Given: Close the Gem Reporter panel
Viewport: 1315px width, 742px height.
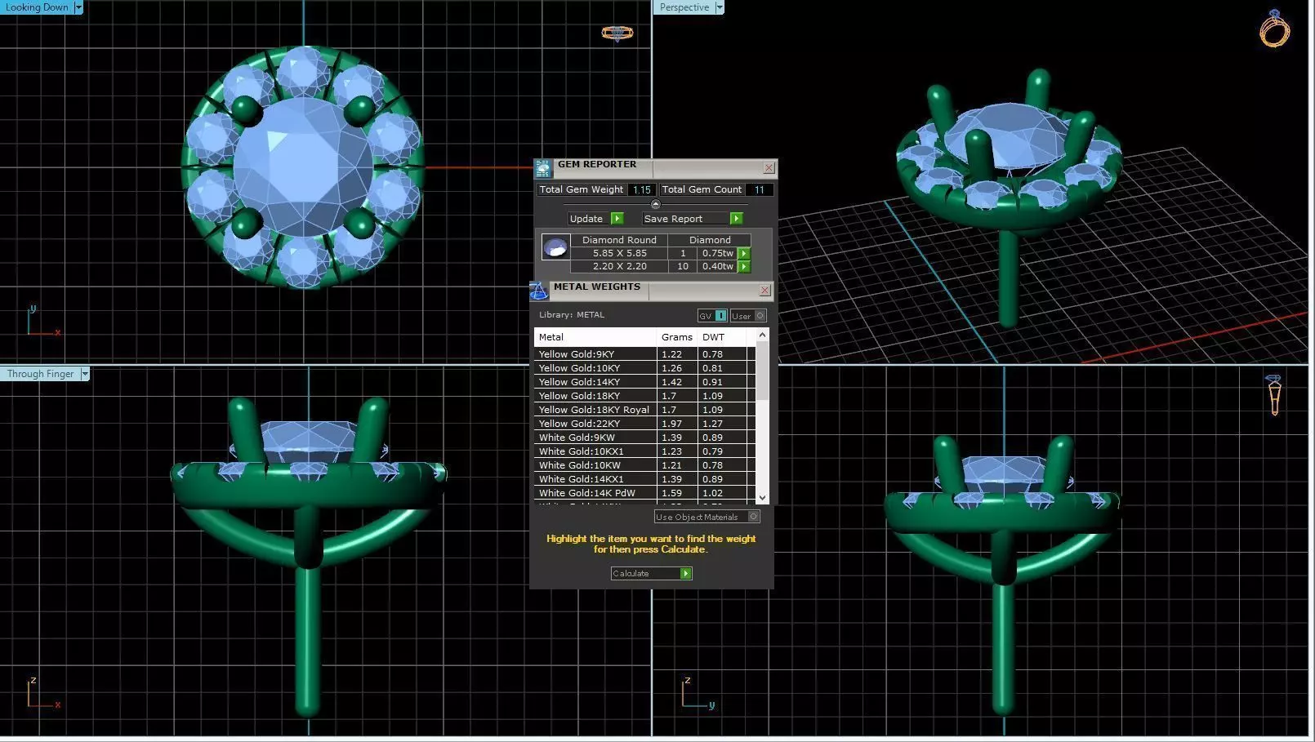Looking at the screenshot, I should [x=769, y=168].
